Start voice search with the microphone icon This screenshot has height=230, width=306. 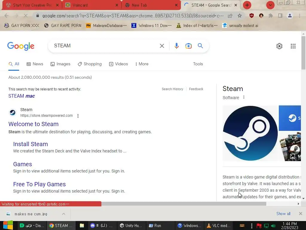point(176,46)
